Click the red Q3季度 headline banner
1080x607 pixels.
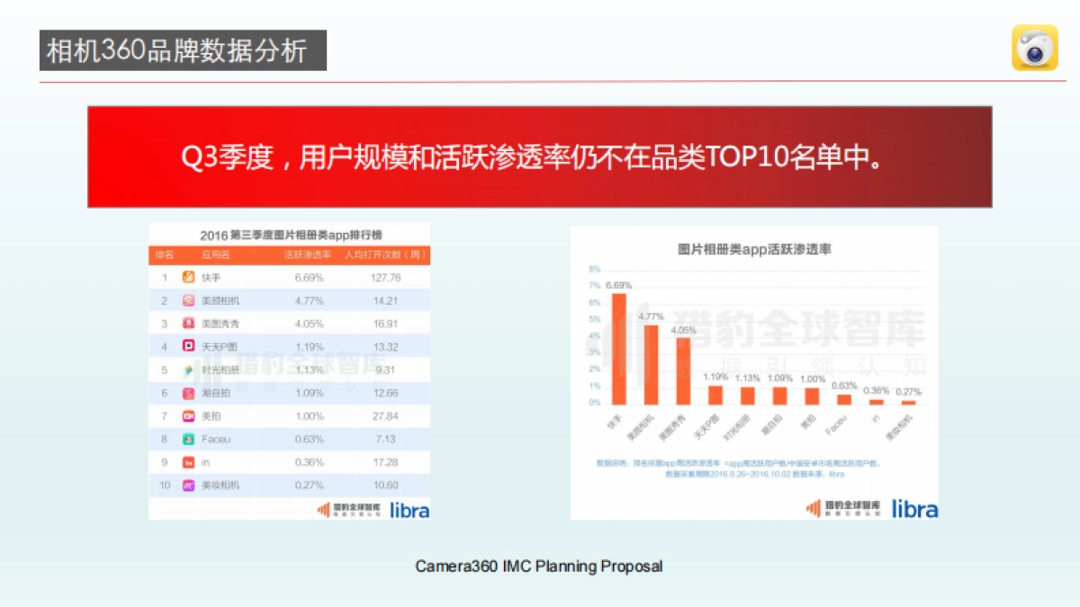pos(539,157)
